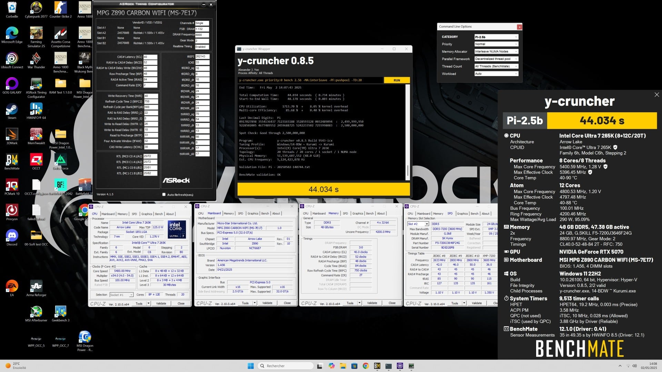Image resolution: width=662 pixels, height=372 pixels.
Task: Click the Tools button in the CPU-Z Mainboard window
Action: [245, 303]
